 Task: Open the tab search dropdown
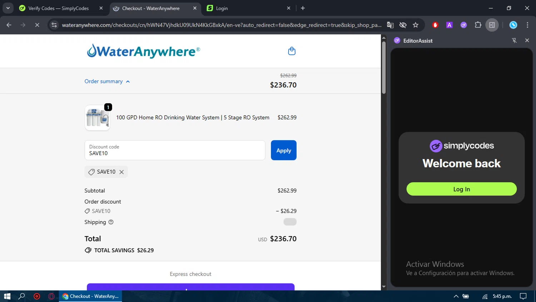(x=8, y=8)
